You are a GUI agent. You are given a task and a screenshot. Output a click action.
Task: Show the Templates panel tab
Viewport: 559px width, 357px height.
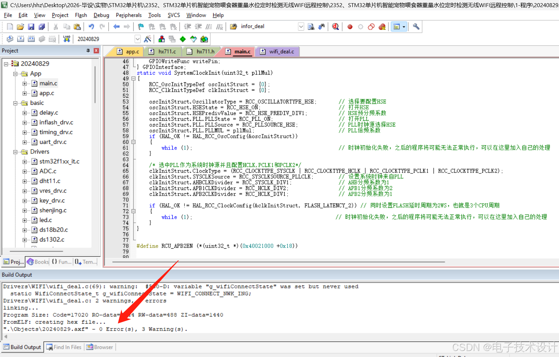click(85, 262)
